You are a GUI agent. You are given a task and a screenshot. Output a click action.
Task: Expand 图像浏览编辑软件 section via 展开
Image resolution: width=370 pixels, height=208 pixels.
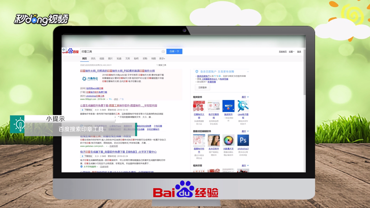coord(245,131)
